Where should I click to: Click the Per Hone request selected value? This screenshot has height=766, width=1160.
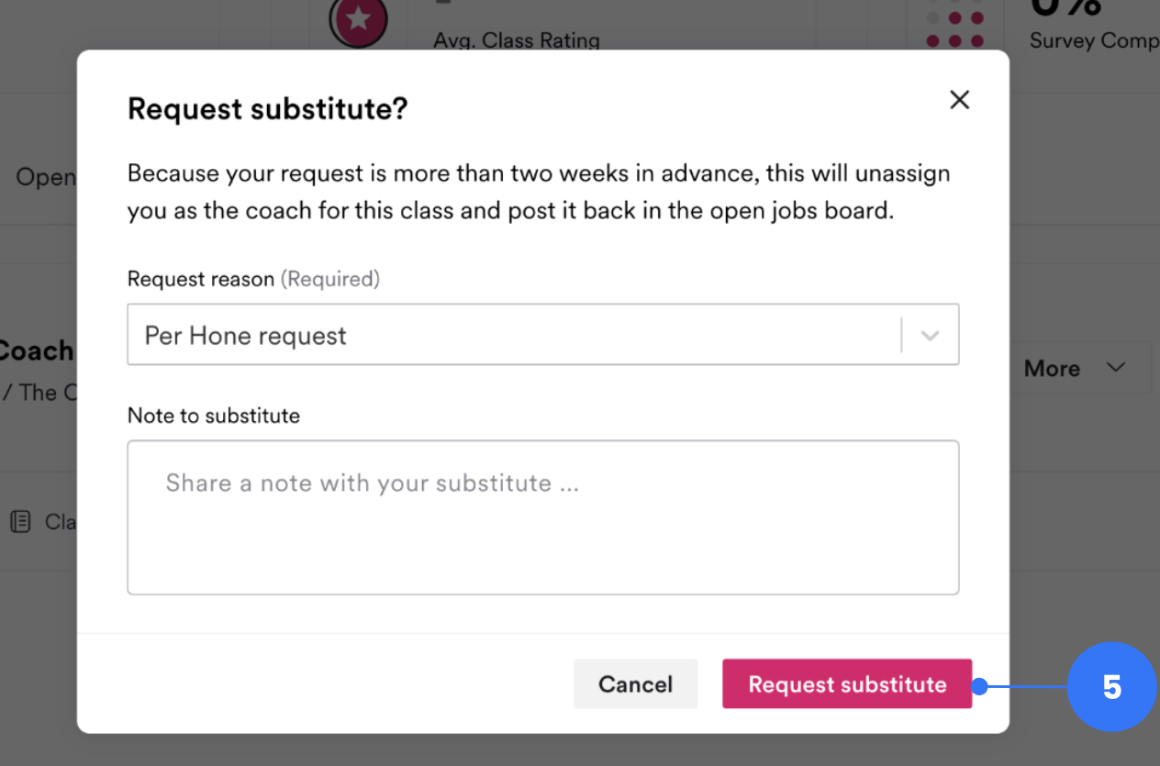(x=246, y=336)
